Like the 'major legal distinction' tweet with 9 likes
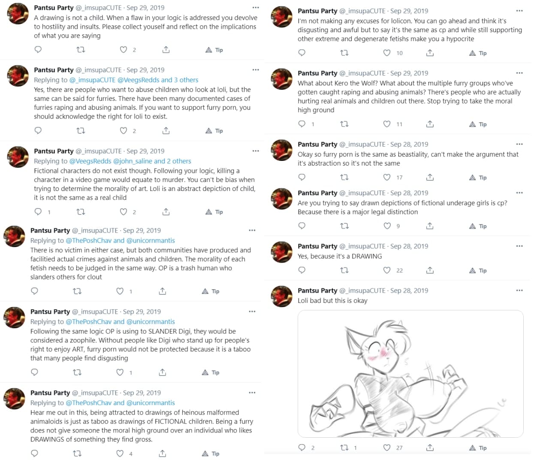The image size is (549, 472). (387, 226)
